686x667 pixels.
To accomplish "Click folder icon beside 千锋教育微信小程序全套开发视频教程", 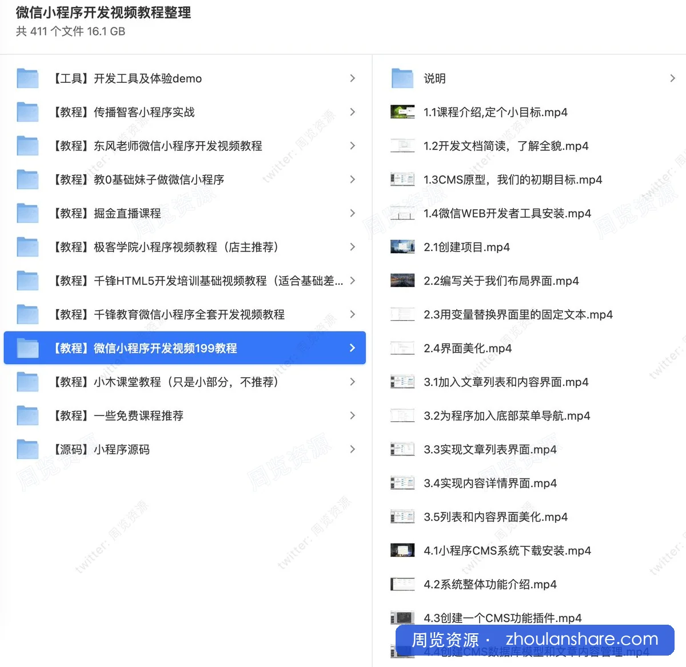I will point(27,314).
